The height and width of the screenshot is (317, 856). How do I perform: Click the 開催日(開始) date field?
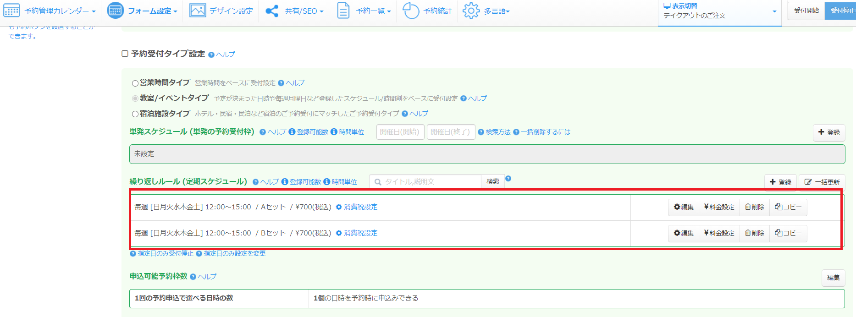[x=400, y=132]
